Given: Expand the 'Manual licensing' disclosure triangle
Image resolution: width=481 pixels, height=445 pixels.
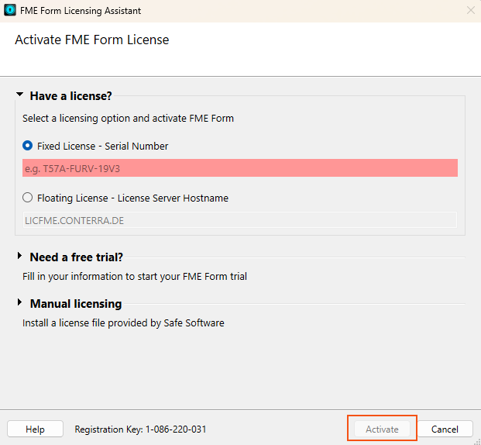Looking at the screenshot, I should (19, 302).
